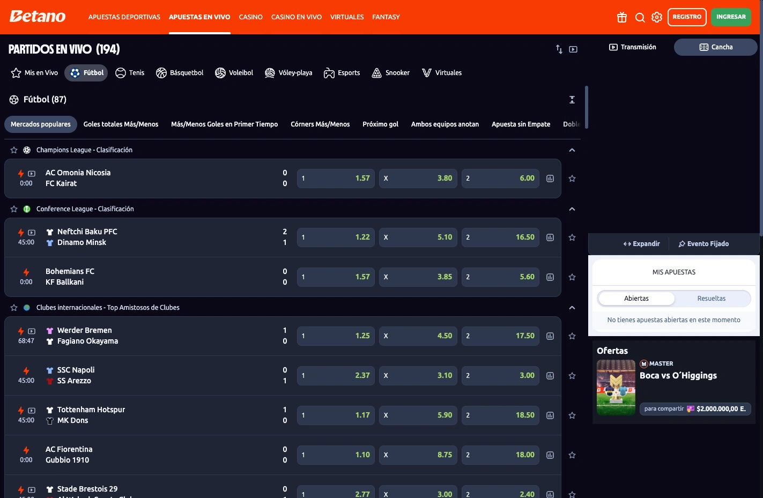Switch to Córners Más/Menos market tab
Screen dimensions: 763x498
pos(320,124)
